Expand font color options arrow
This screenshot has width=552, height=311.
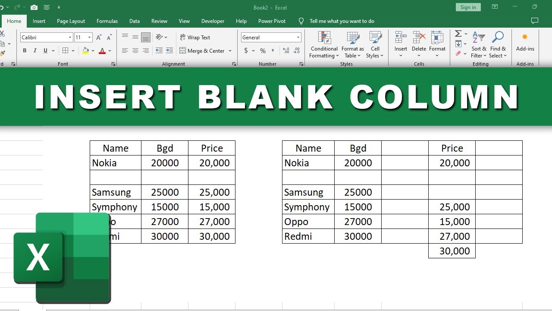(110, 51)
